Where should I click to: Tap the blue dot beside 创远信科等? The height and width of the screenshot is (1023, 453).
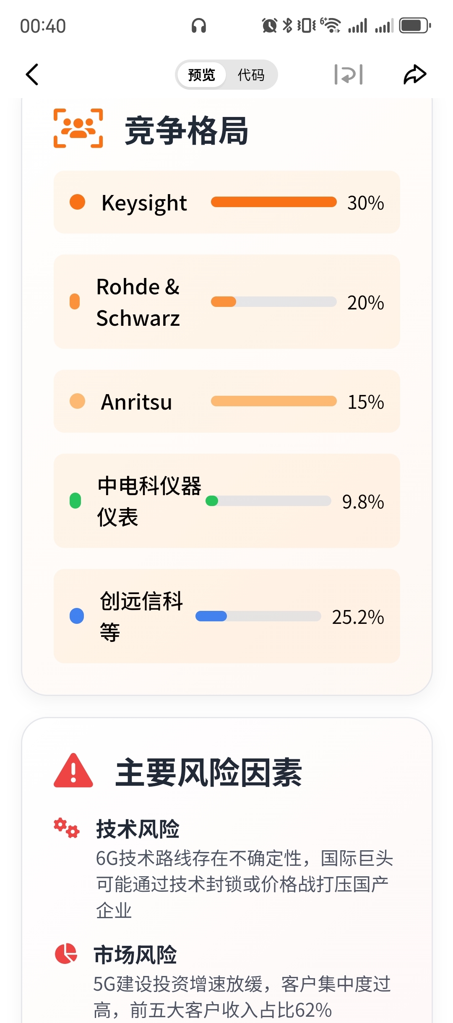(x=77, y=616)
